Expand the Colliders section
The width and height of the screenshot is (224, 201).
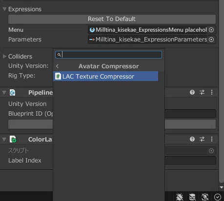(4, 57)
